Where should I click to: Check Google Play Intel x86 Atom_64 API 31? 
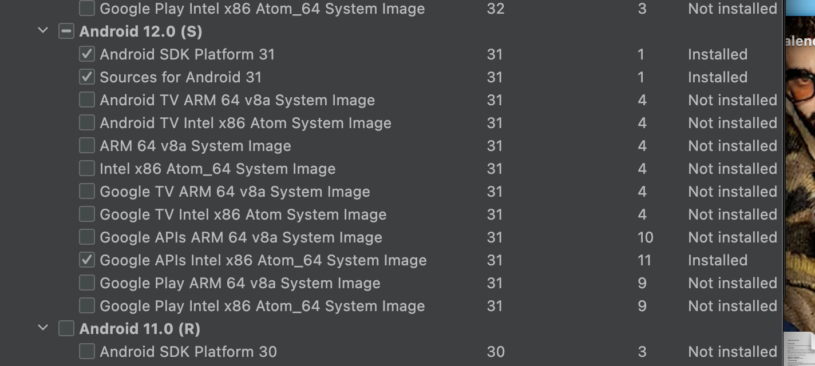[87, 306]
